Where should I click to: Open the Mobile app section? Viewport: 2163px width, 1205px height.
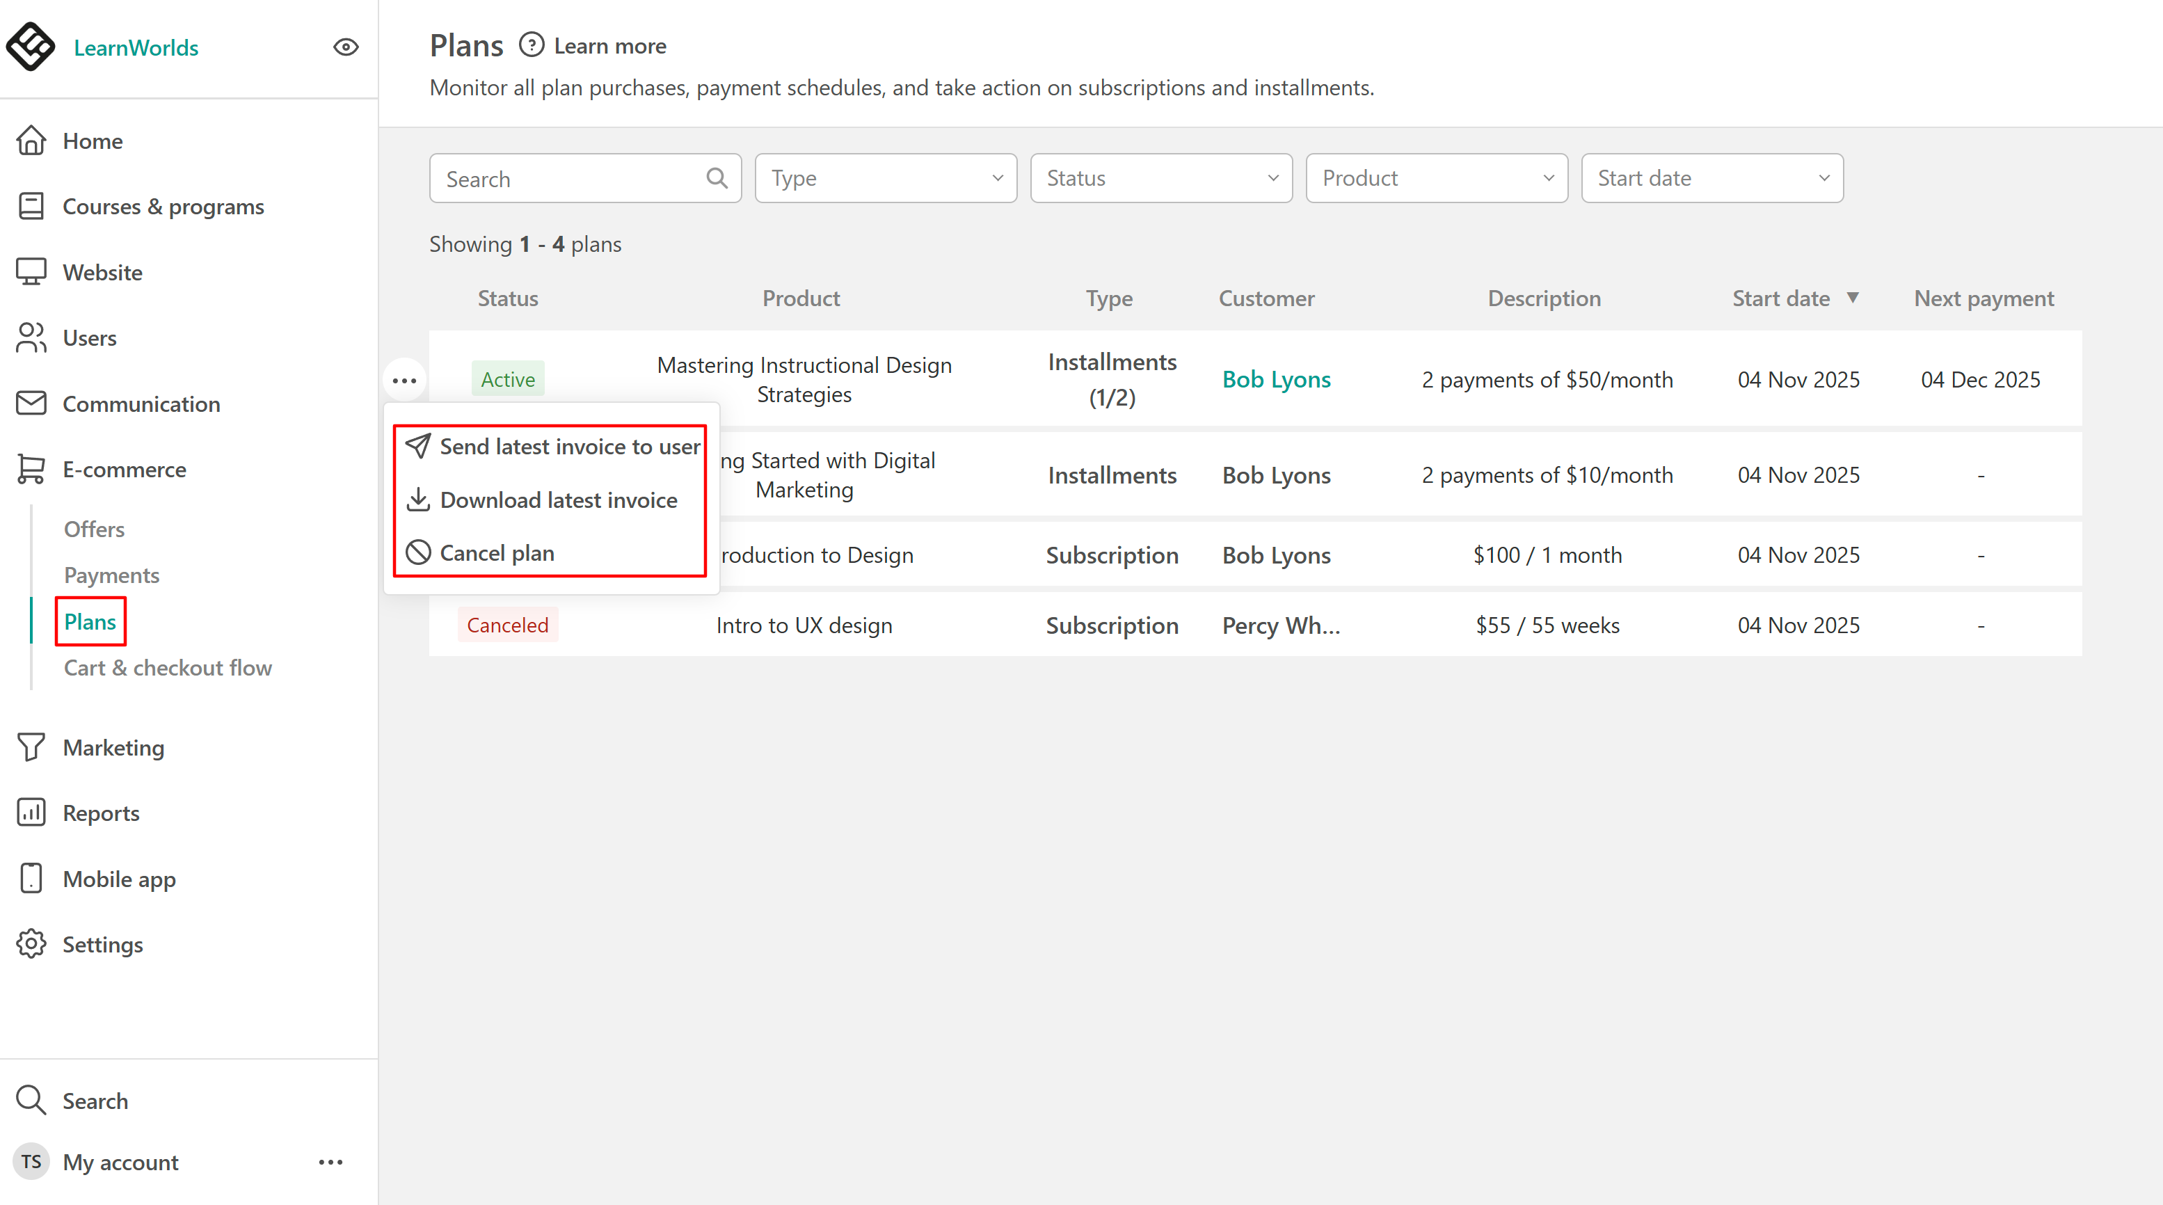(119, 879)
